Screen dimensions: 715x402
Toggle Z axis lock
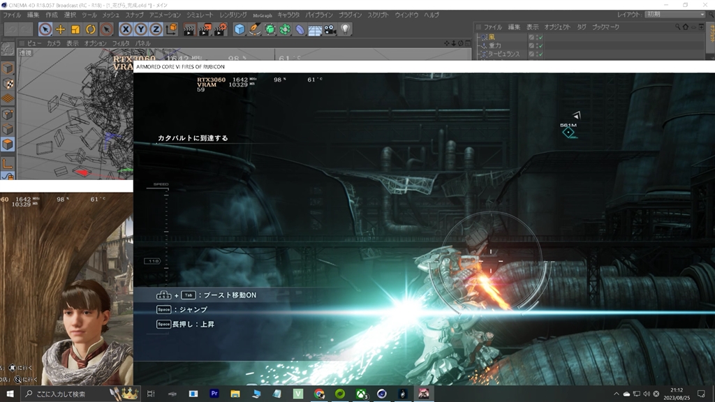pos(156,29)
